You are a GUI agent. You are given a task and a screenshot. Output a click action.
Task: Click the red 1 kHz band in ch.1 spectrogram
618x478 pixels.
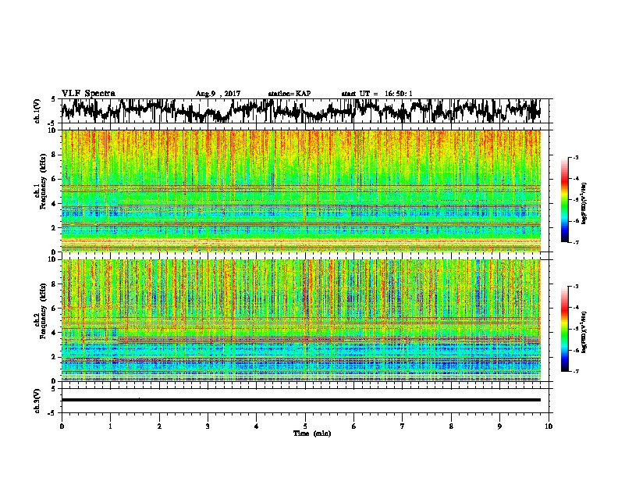click(x=301, y=241)
